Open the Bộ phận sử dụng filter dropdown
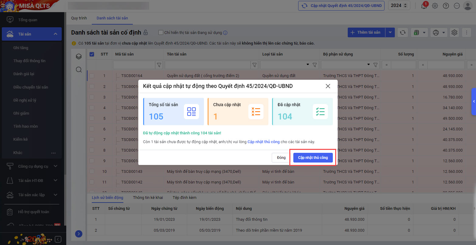476x245 pixels. coord(369,65)
